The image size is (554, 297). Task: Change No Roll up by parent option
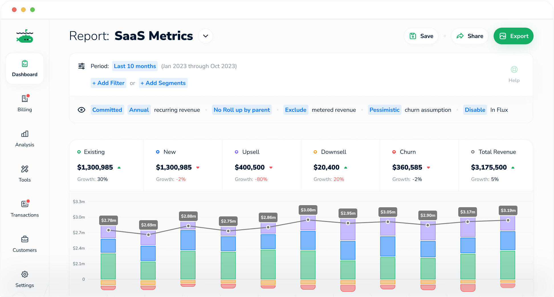click(x=242, y=110)
